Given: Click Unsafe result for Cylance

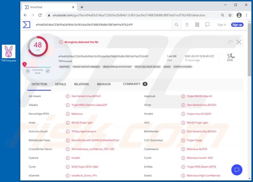Looking at the screenshot, I should [x=76, y=158].
